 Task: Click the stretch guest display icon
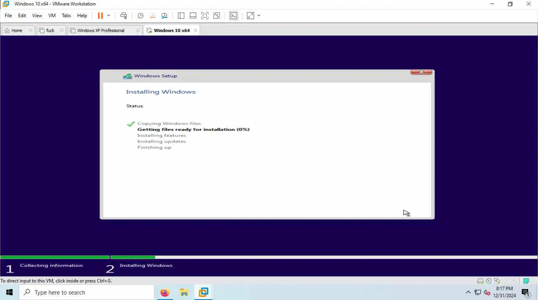point(250,16)
